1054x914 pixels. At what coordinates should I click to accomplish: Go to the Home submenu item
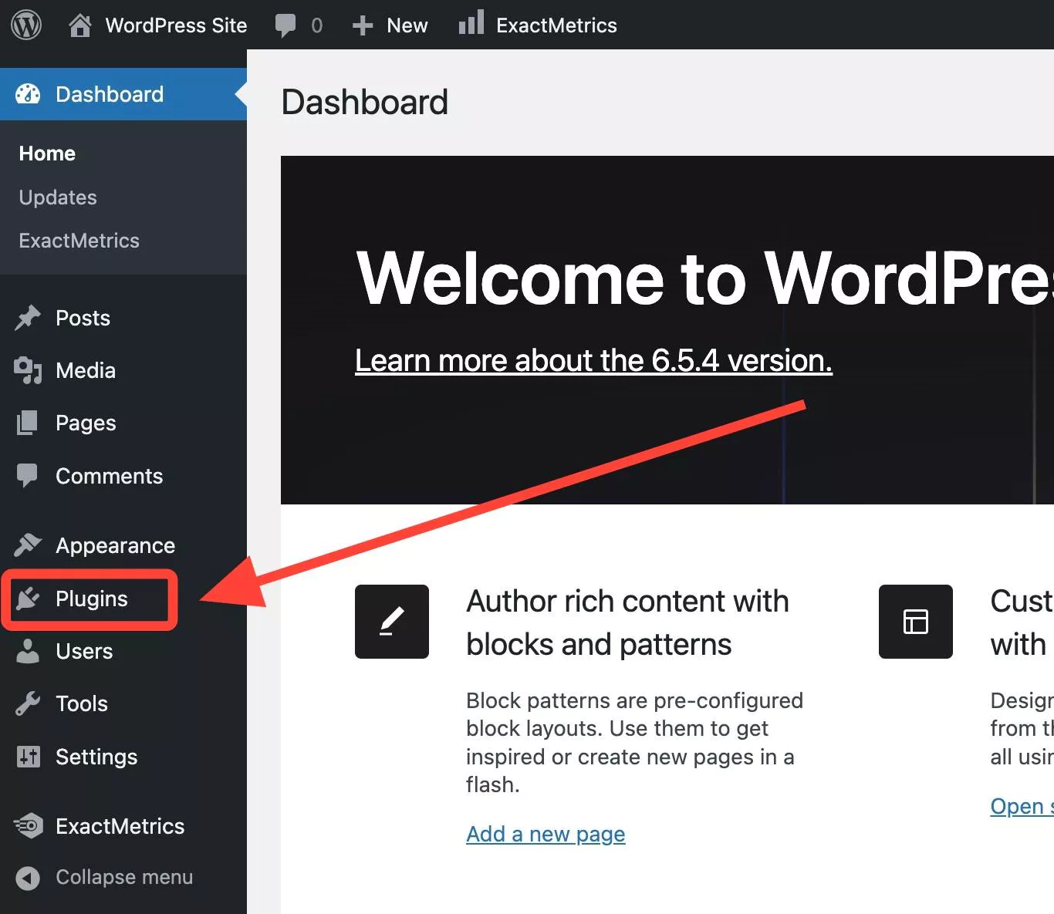[x=47, y=153]
